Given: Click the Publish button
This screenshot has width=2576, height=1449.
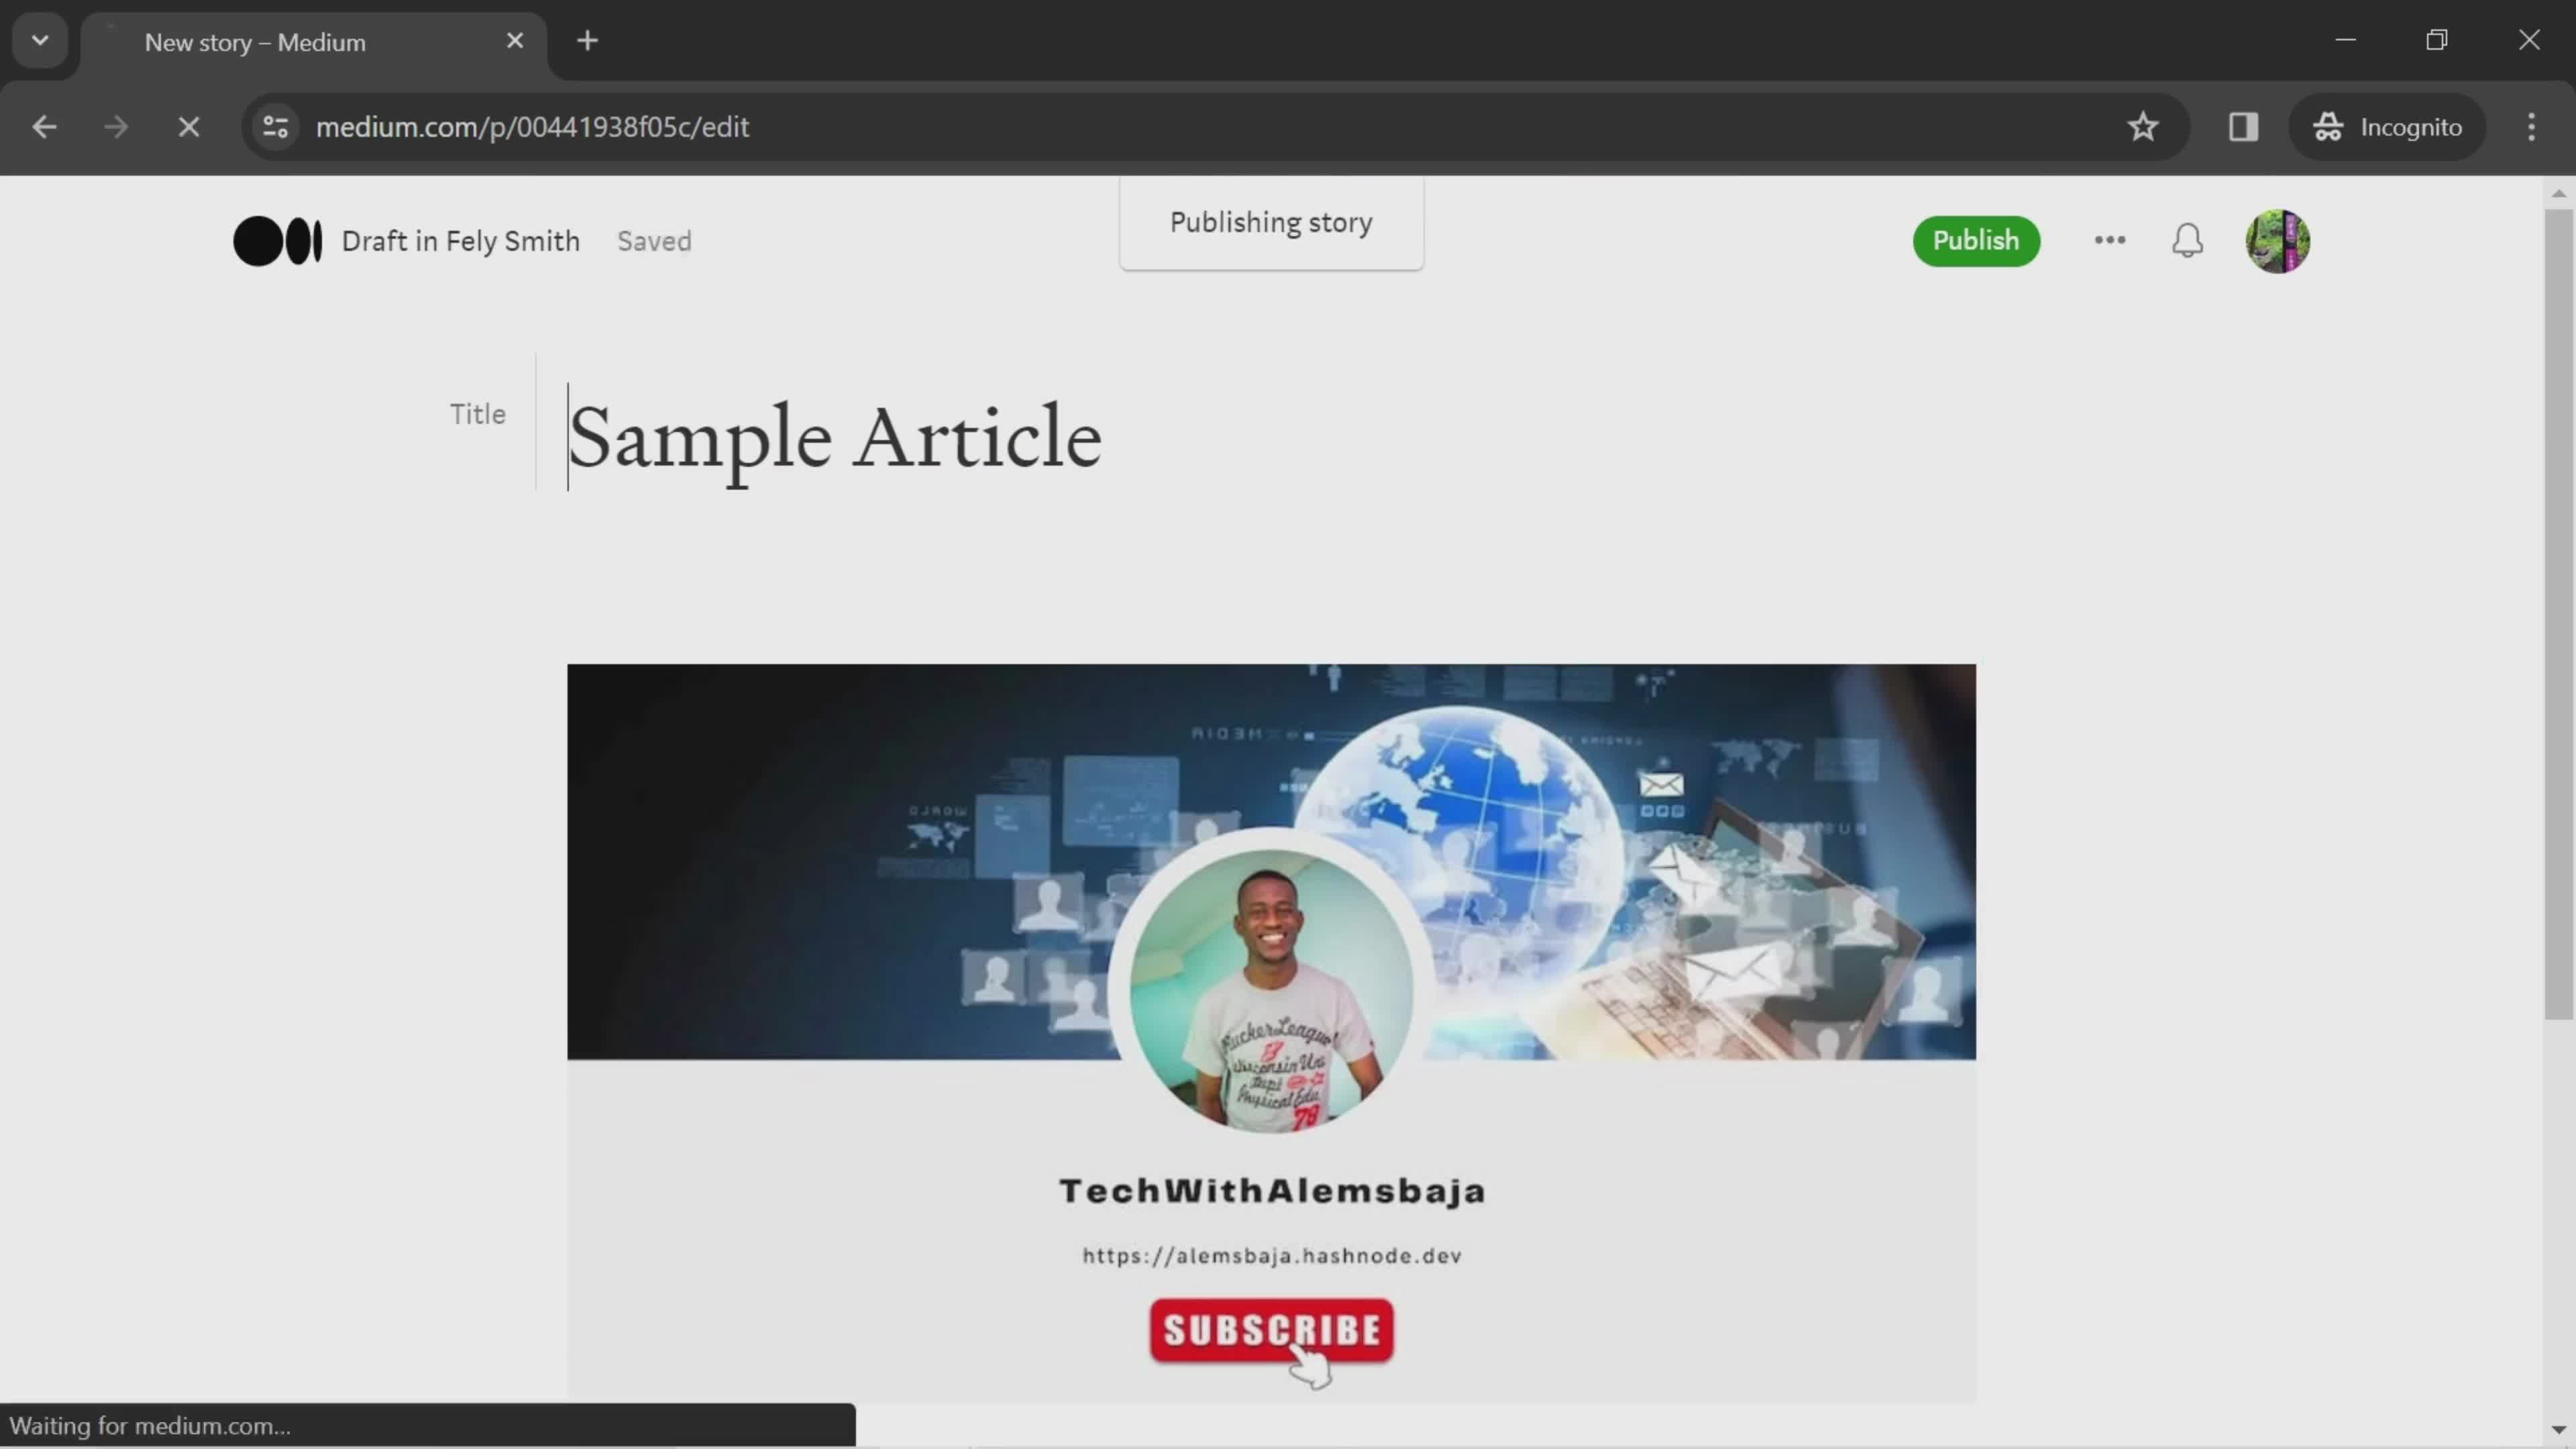Looking at the screenshot, I should point(1976,239).
